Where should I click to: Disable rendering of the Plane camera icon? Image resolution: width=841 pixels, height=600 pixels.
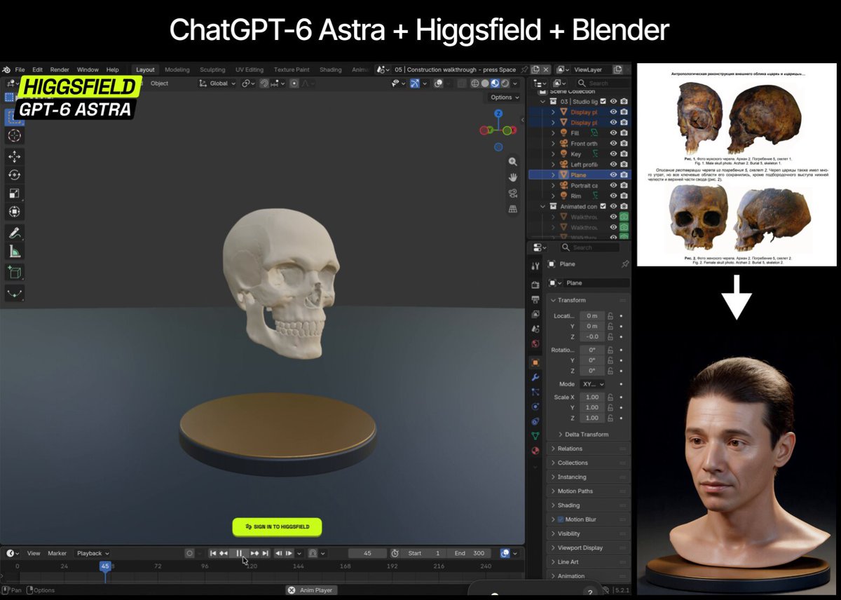624,175
